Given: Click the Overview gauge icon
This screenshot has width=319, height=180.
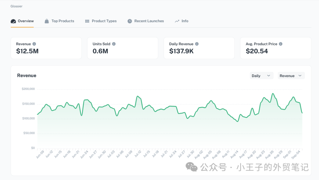Looking at the screenshot, I should tap(13, 21).
